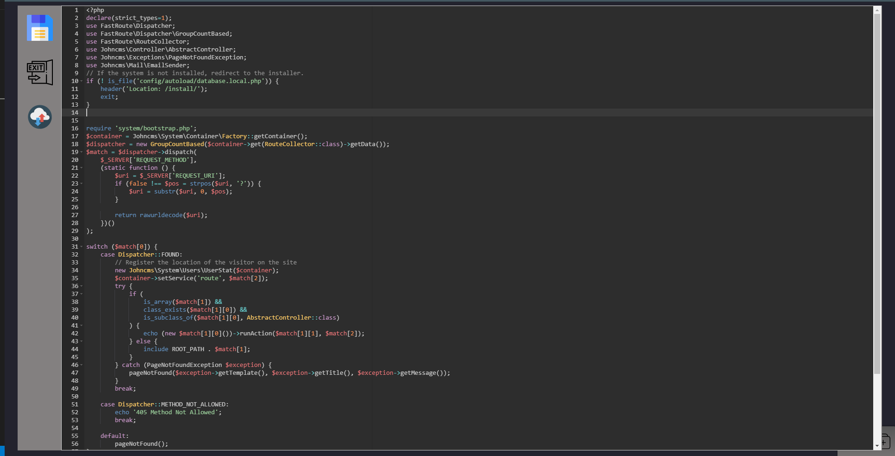Click 'runAction' method call on line 42
Viewport: 895px width, 456px height.
coord(256,334)
